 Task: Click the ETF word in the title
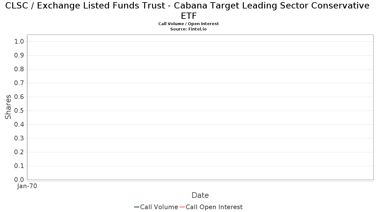188,16
